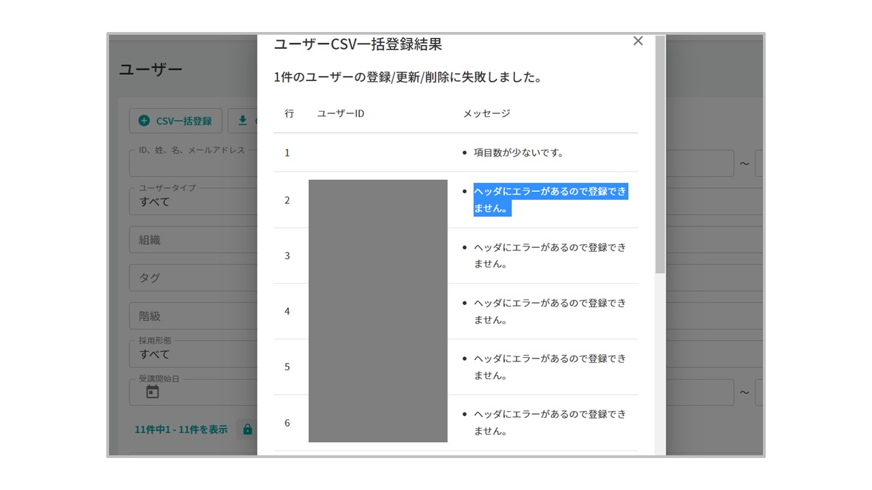Click the ヘッダにエラー message in row 6
This screenshot has height=490, width=872.
click(550, 423)
